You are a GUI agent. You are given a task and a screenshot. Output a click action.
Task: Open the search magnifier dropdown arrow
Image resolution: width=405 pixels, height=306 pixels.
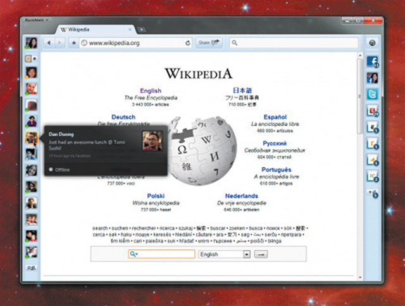click(137, 254)
